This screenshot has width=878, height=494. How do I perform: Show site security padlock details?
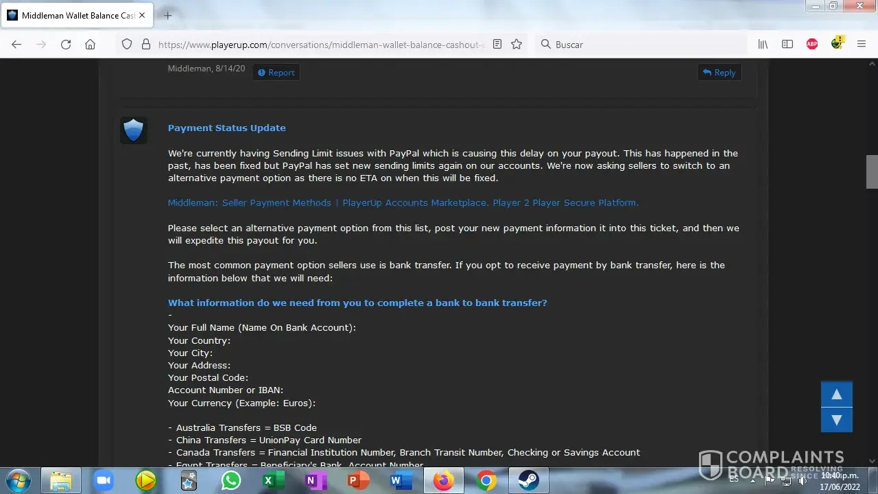click(145, 45)
